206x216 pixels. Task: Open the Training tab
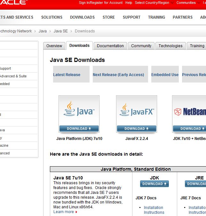(196, 46)
